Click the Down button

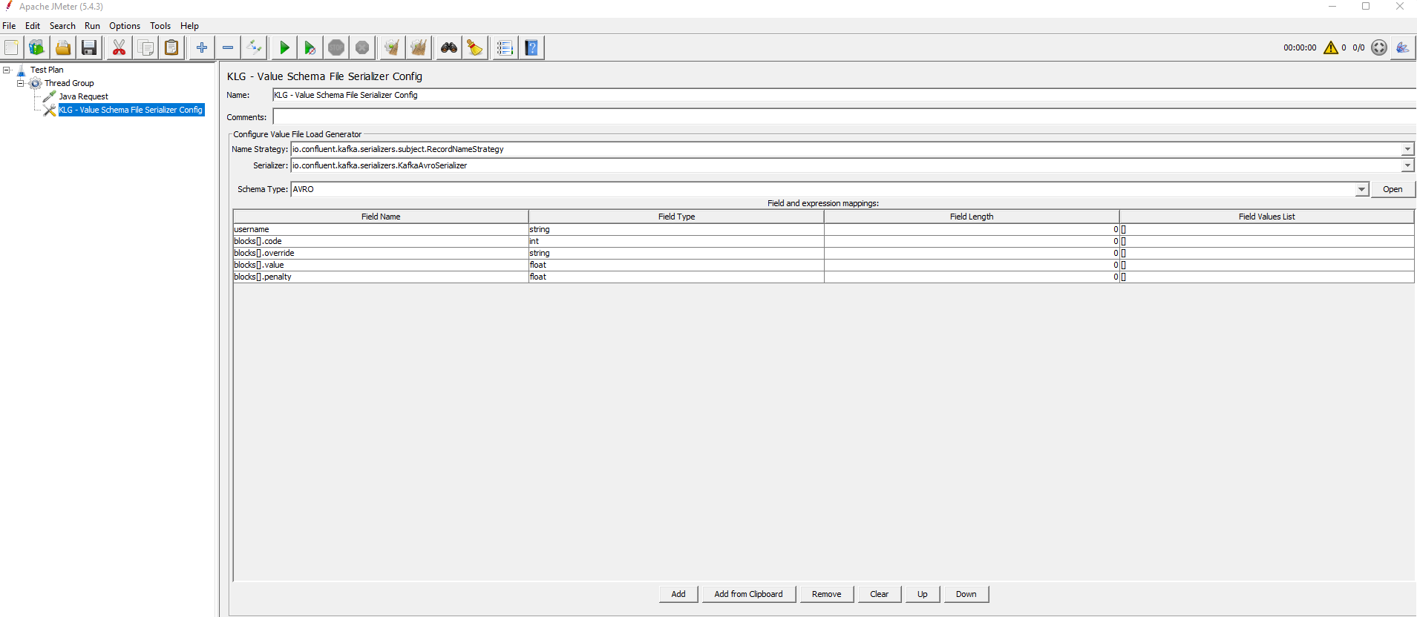[x=966, y=594]
